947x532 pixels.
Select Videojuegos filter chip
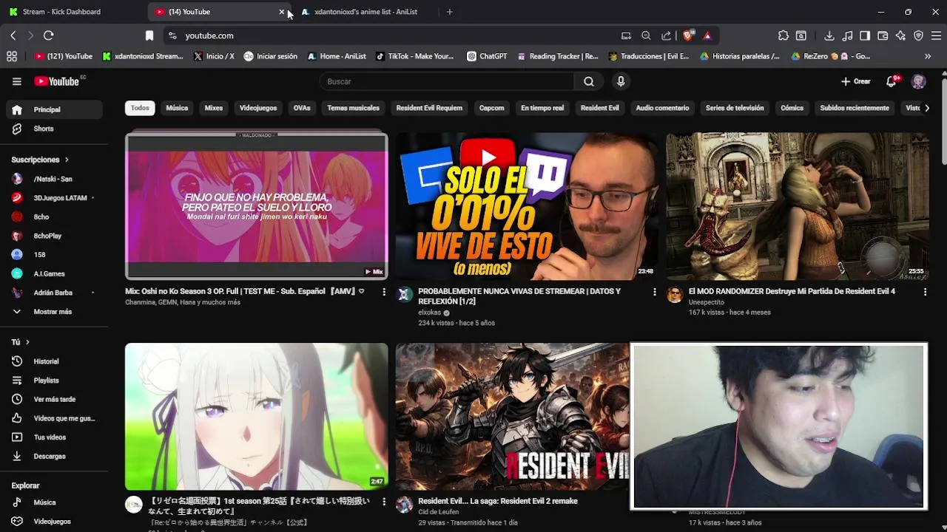point(258,108)
